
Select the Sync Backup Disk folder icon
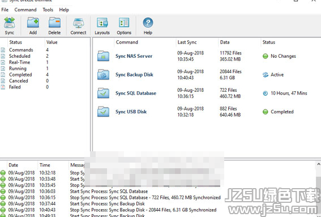pyautogui.click(x=103, y=74)
